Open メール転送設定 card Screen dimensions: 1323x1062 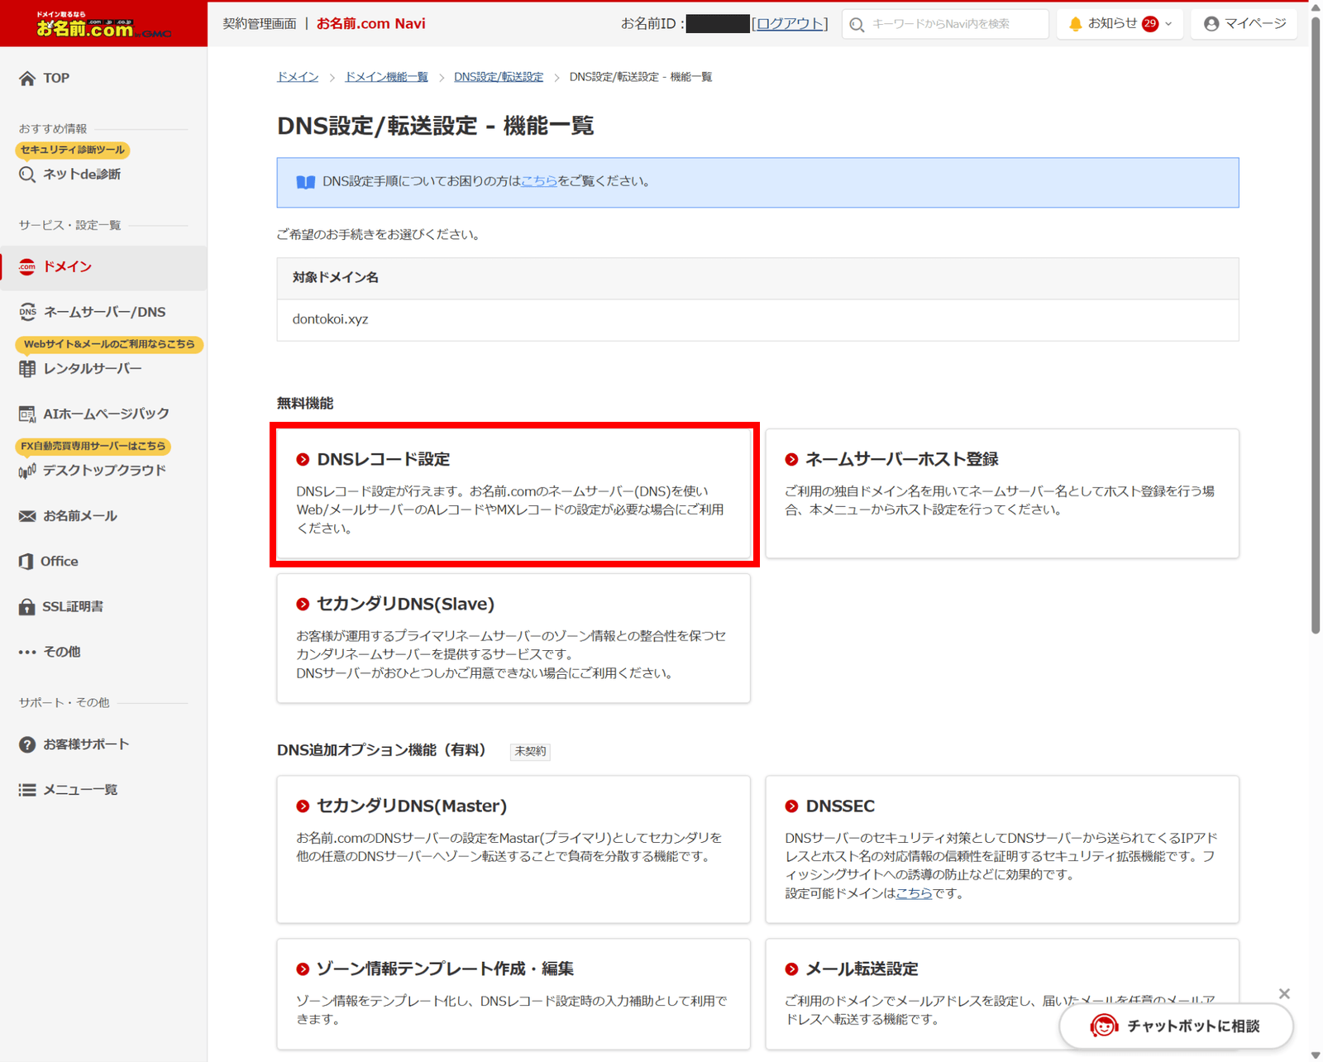pyautogui.click(x=1002, y=994)
